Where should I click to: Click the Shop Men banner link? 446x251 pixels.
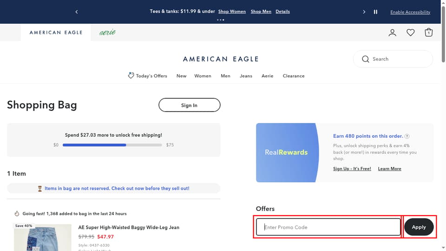point(261,11)
